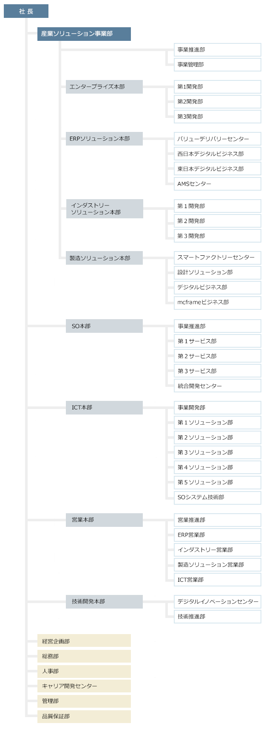Click バリューデリバリーセンター box
This screenshot has height=729, width=272.
click(218, 139)
